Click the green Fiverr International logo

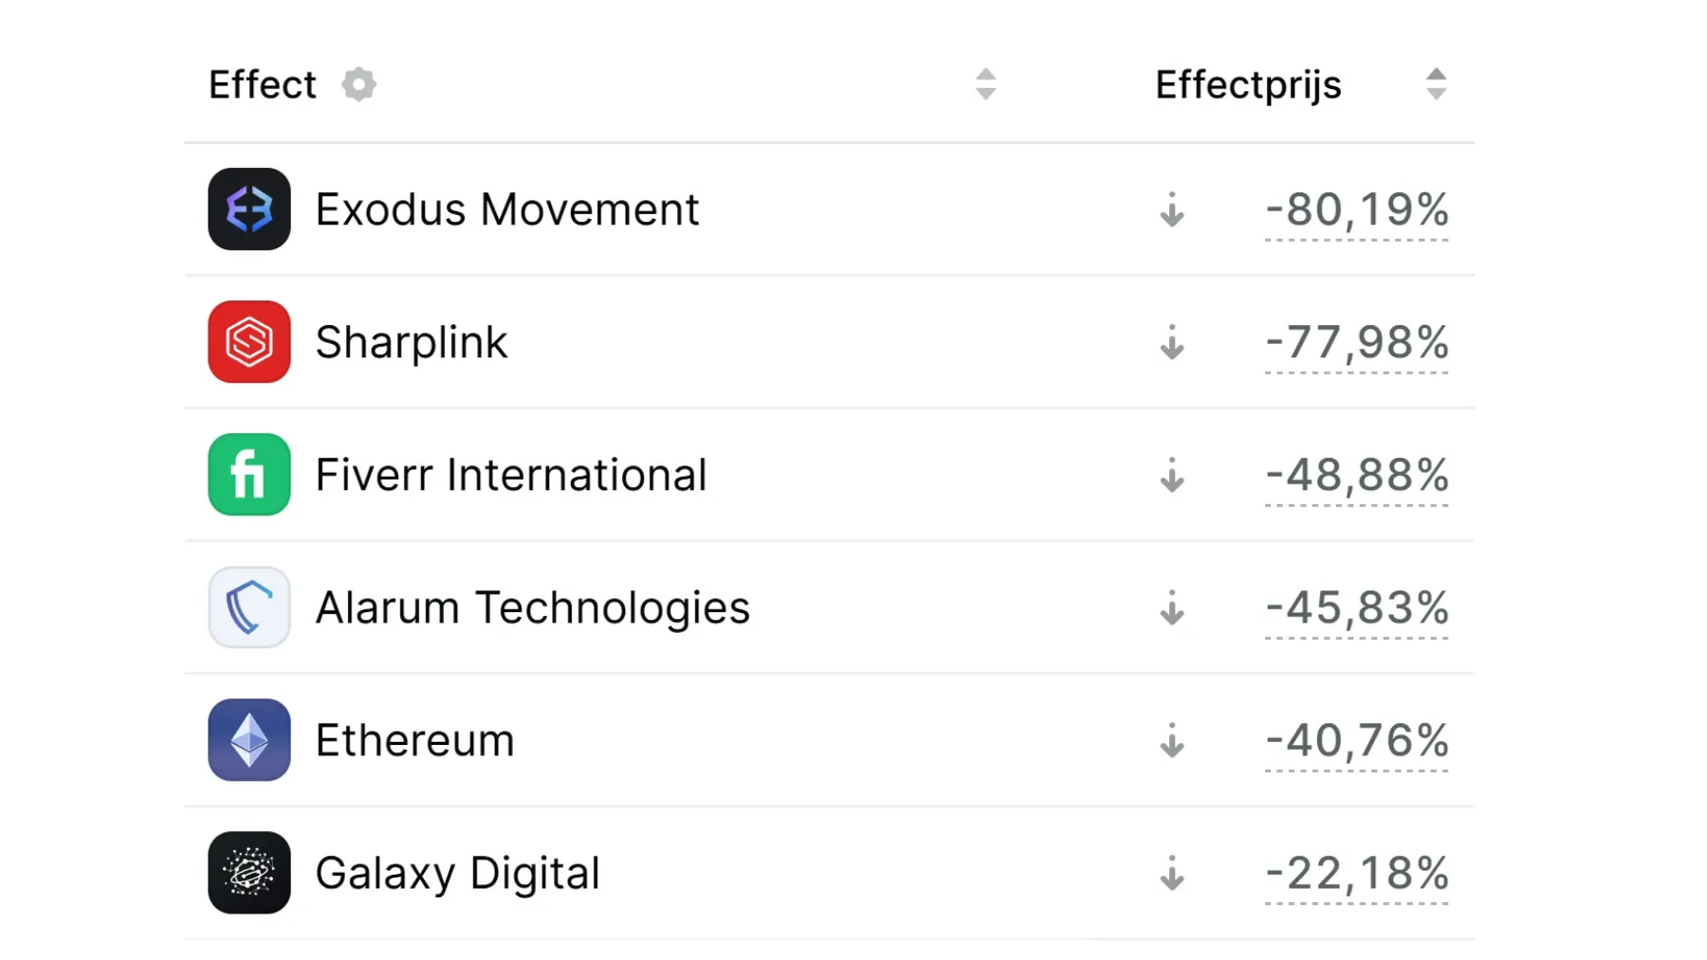249,475
